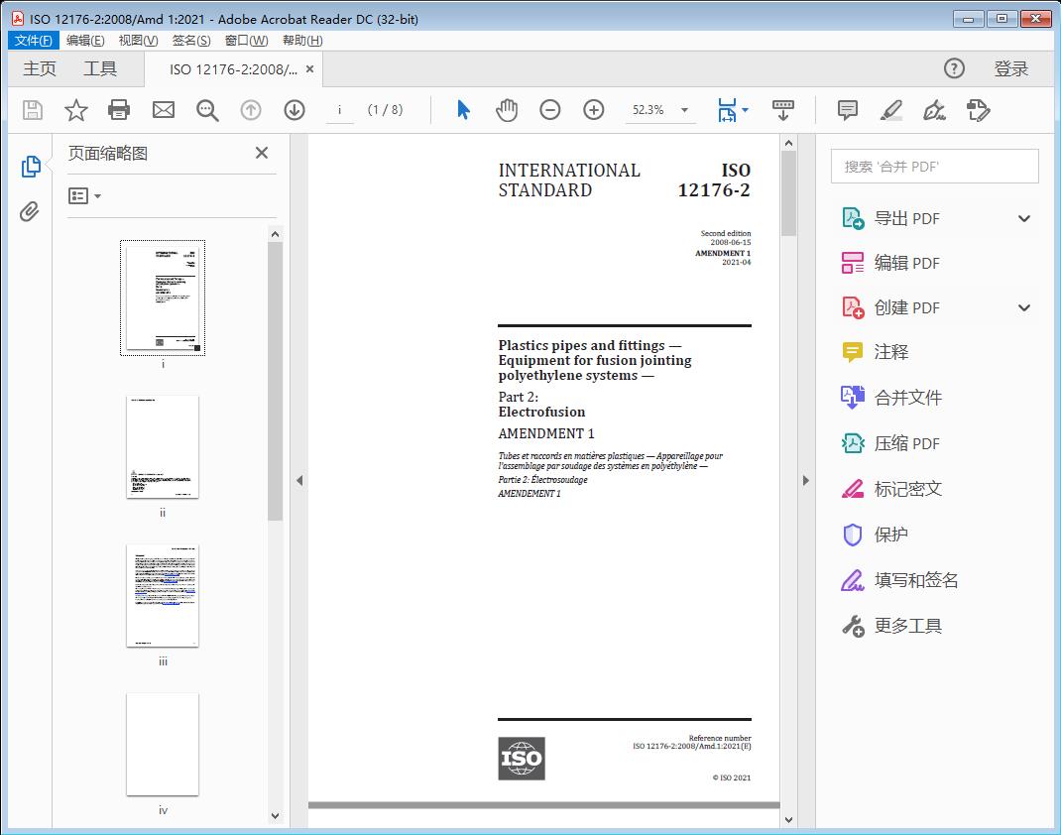The width and height of the screenshot is (1061, 835).
Task: Go to next page arrow
Action: [295, 110]
